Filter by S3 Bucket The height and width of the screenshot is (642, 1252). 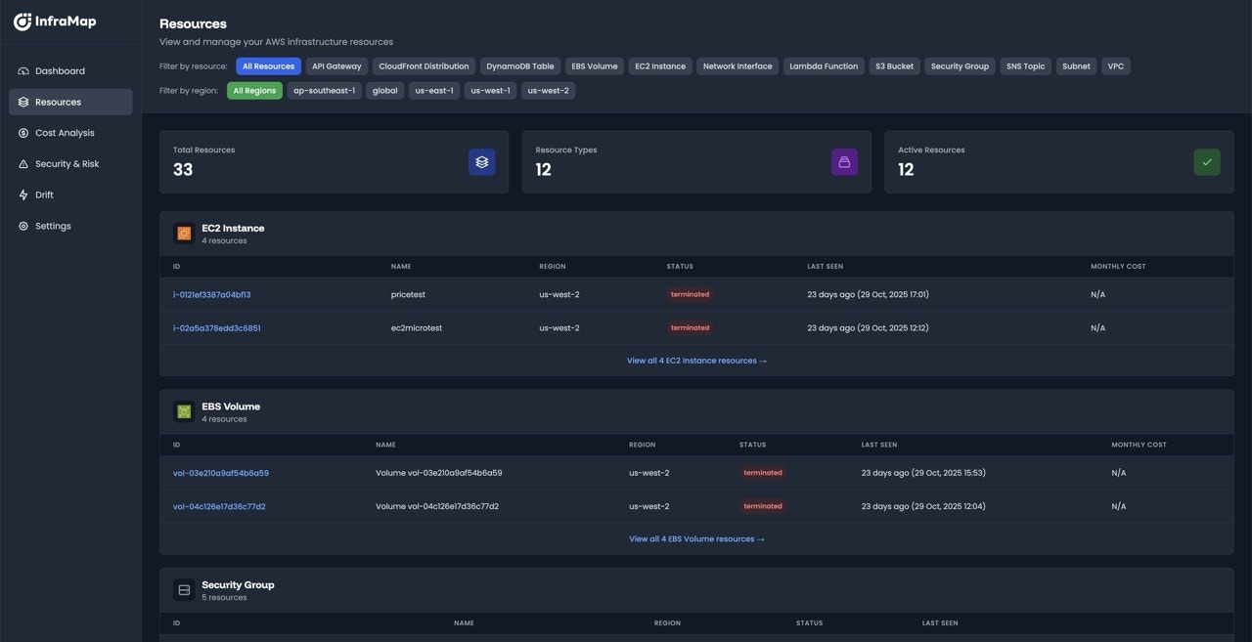coord(895,66)
